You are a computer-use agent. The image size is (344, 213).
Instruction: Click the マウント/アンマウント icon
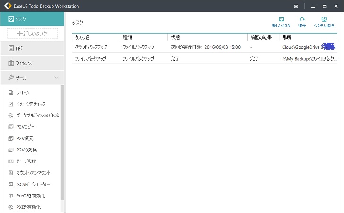pyautogui.click(x=10, y=173)
